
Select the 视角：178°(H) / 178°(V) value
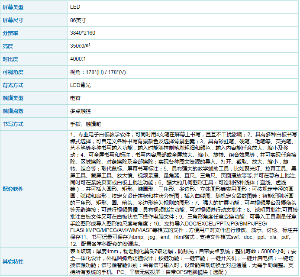(x=98, y=72)
